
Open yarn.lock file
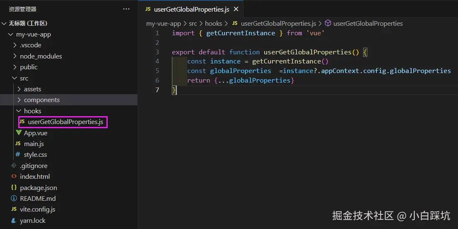point(33,221)
